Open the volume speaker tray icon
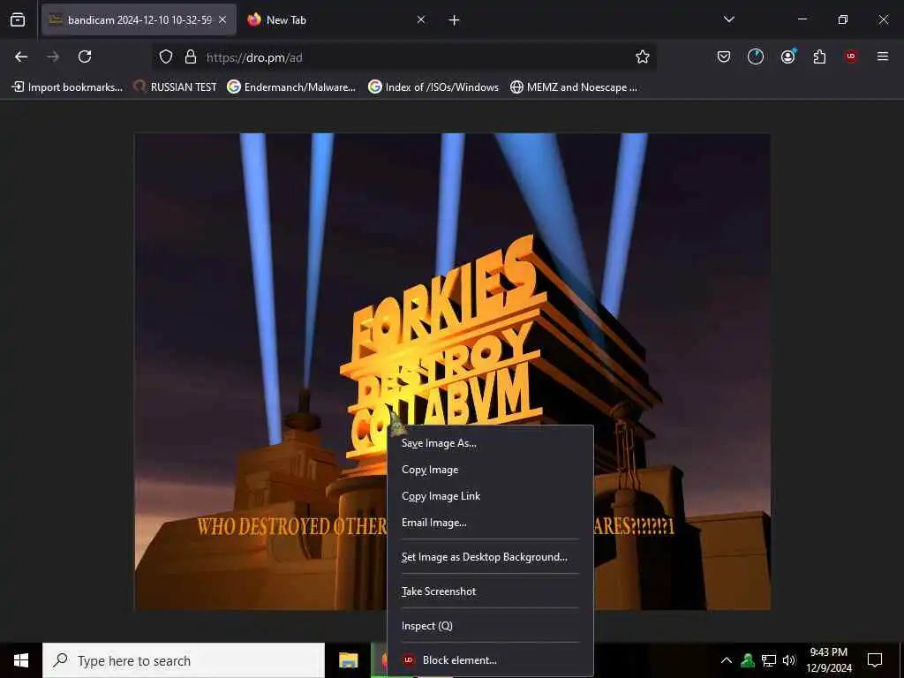The image size is (904, 678). (789, 660)
